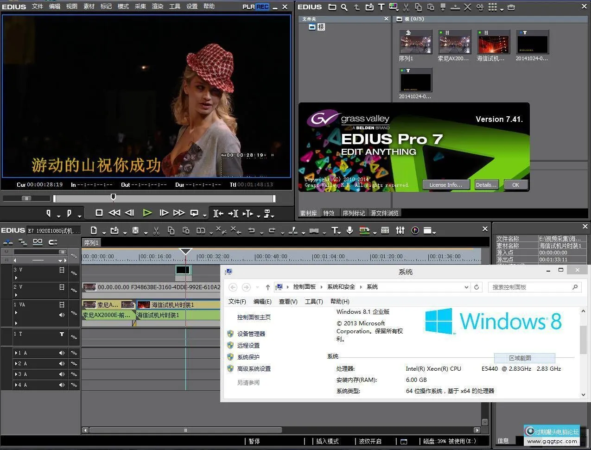
Task: Click the delete (X) icon in bin toolbar
Action: click(467, 7)
